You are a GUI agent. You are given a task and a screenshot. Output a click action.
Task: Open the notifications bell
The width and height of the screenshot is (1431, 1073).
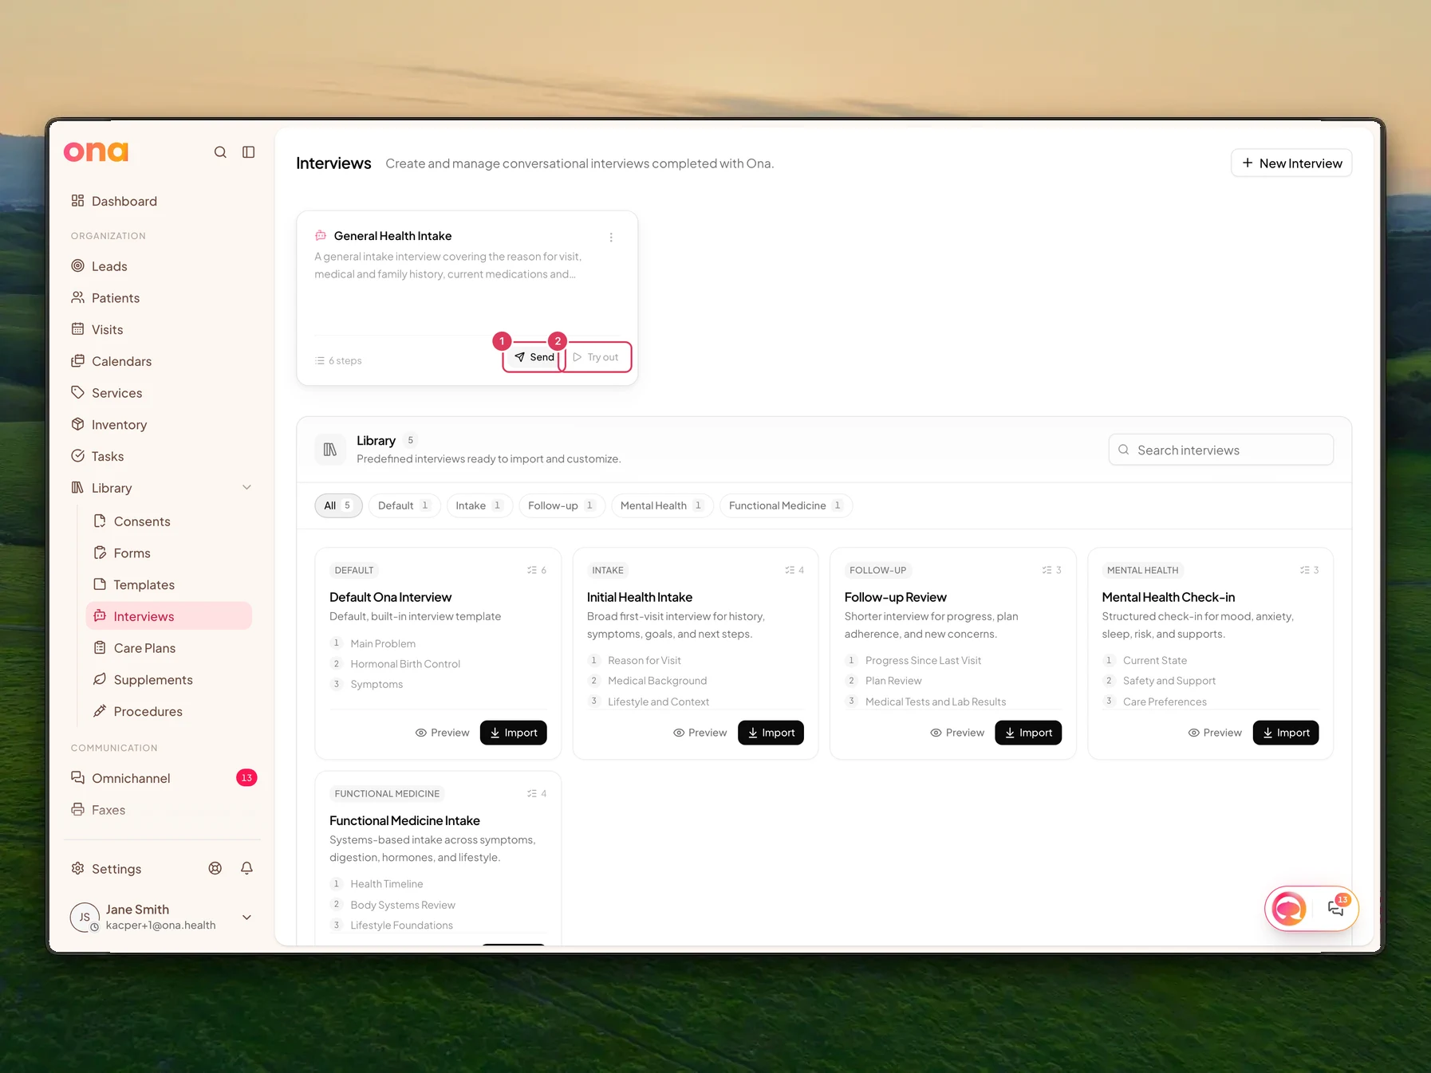246,869
